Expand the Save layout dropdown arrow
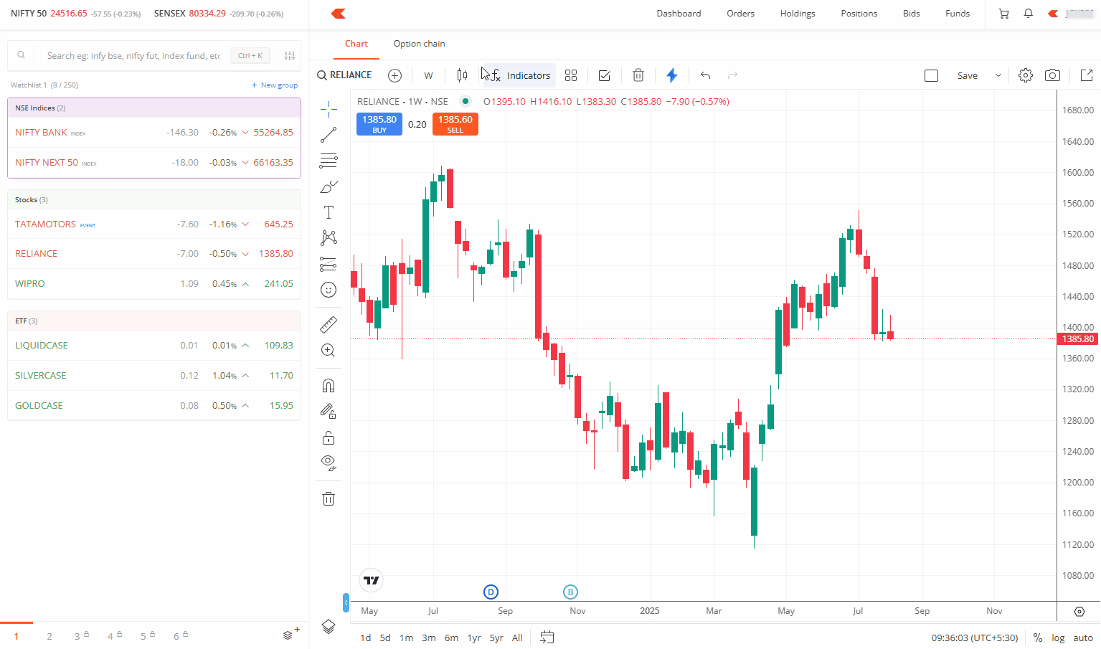The image size is (1101, 649). tap(998, 75)
